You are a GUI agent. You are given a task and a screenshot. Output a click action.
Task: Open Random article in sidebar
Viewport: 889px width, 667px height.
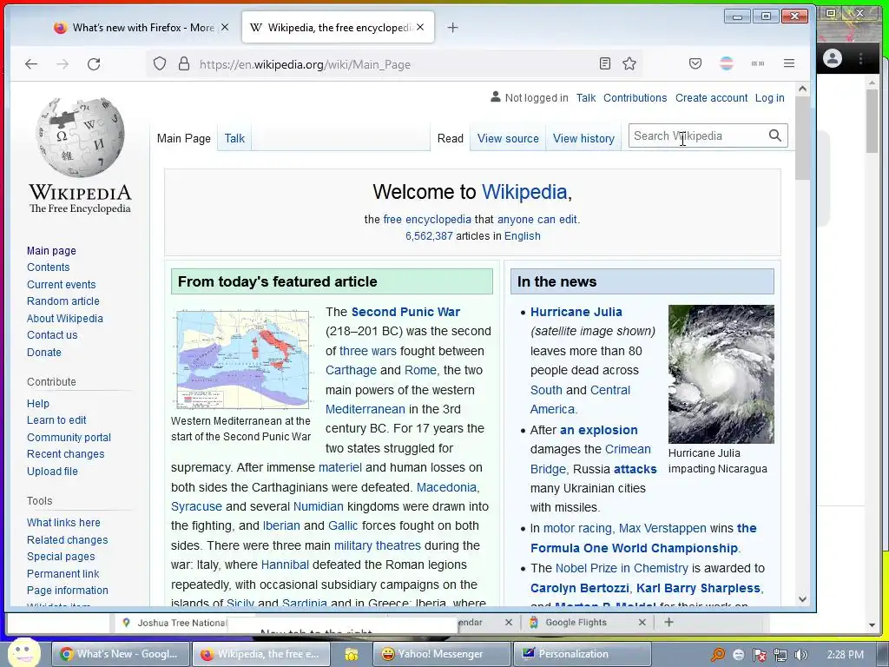63,301
